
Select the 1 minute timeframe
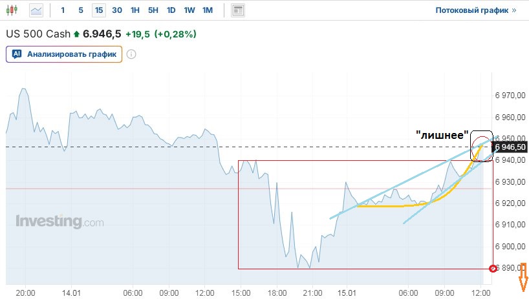pyautogui.click(x=63, y=10)
